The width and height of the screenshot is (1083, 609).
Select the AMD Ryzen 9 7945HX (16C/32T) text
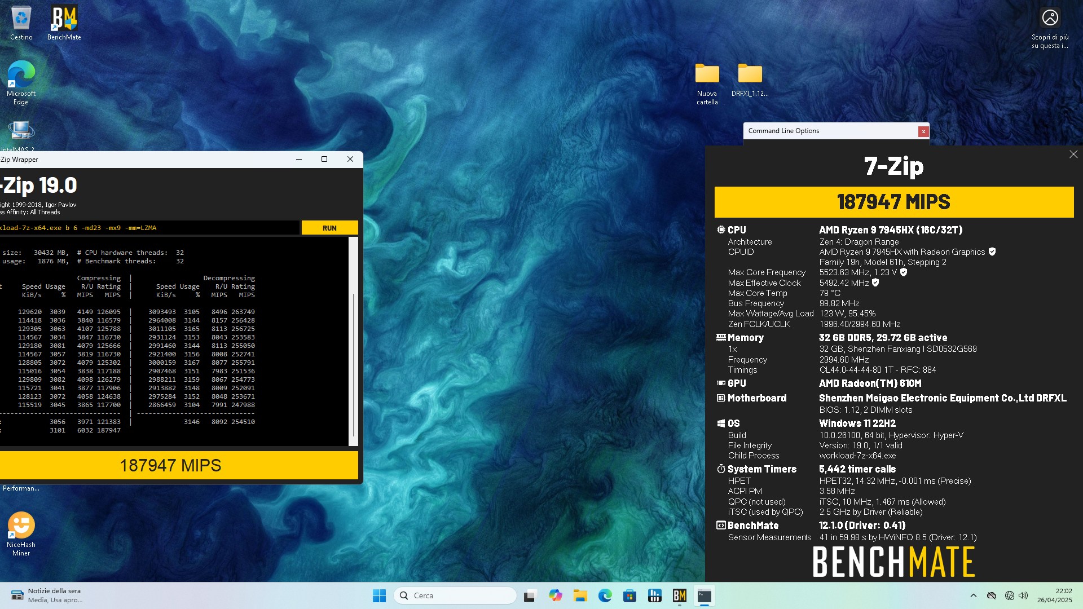click(x=891, y=230)
